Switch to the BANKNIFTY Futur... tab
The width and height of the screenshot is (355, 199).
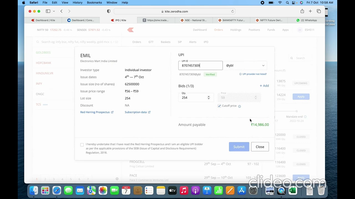click(231, 20)
